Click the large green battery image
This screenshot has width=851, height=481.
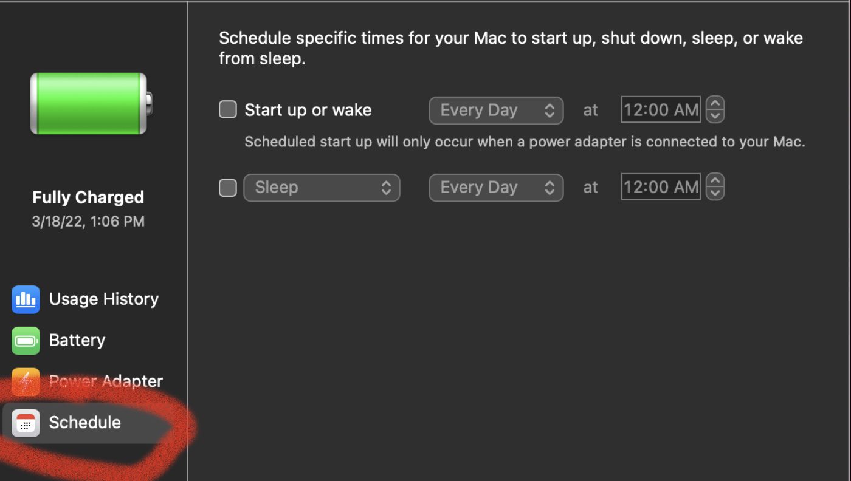pyautogui.click(x=90, y=103)
